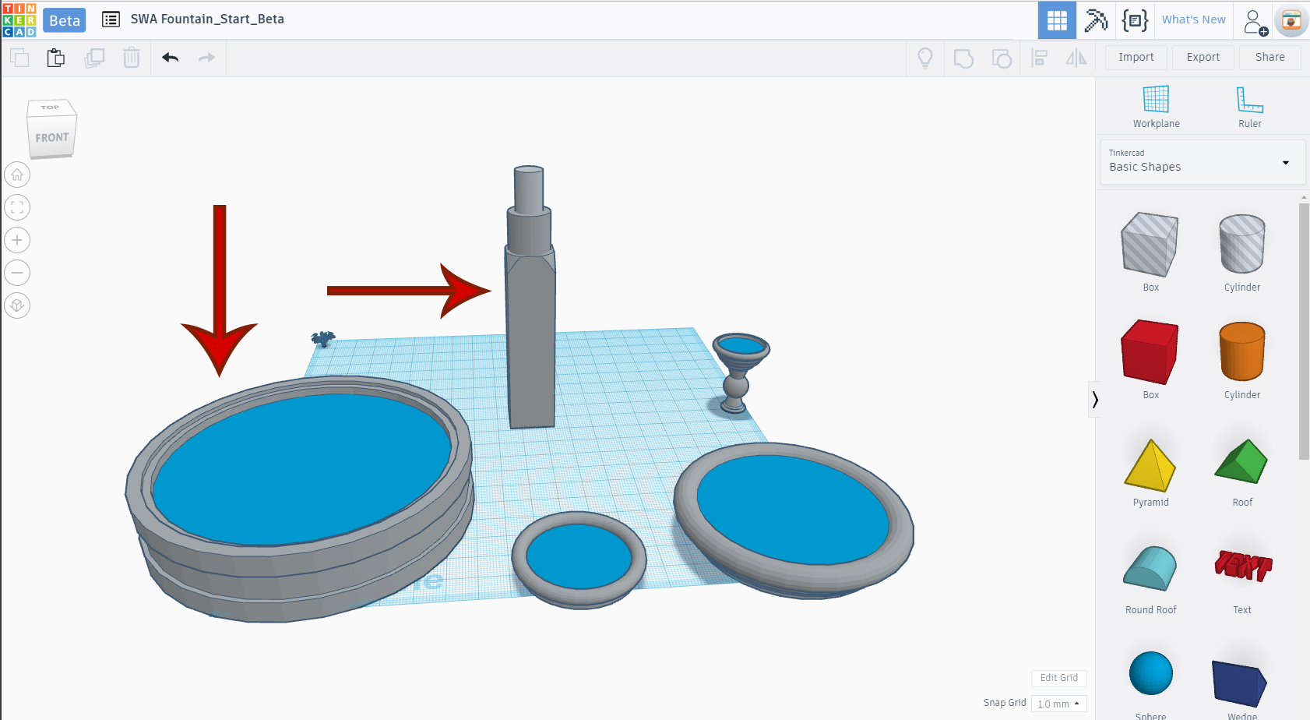Click the Align icon
The width and height of the screenshot is (1310, 720).
click(x=1039, y=58)
